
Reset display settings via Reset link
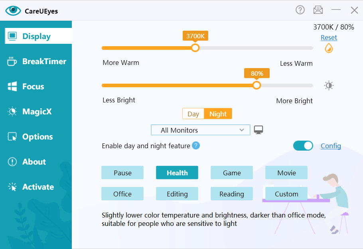(x=329, y=37)
